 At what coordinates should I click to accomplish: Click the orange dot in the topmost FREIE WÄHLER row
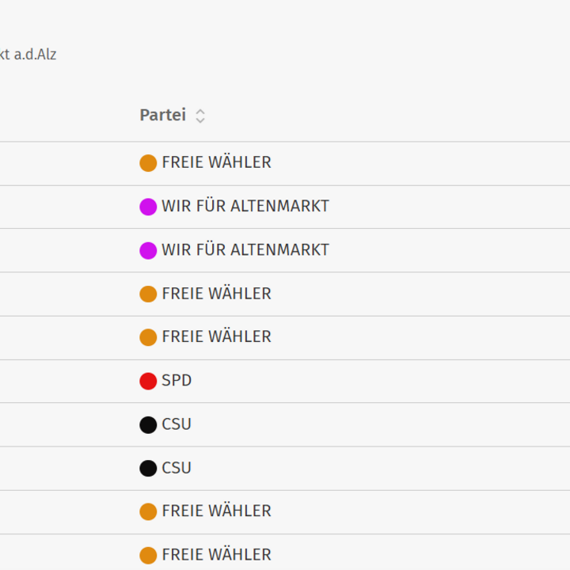(x=148, y=163)
